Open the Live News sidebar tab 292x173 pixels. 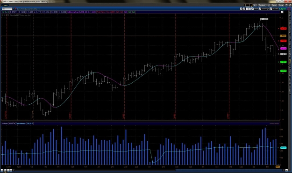click(x=290, y=90)
